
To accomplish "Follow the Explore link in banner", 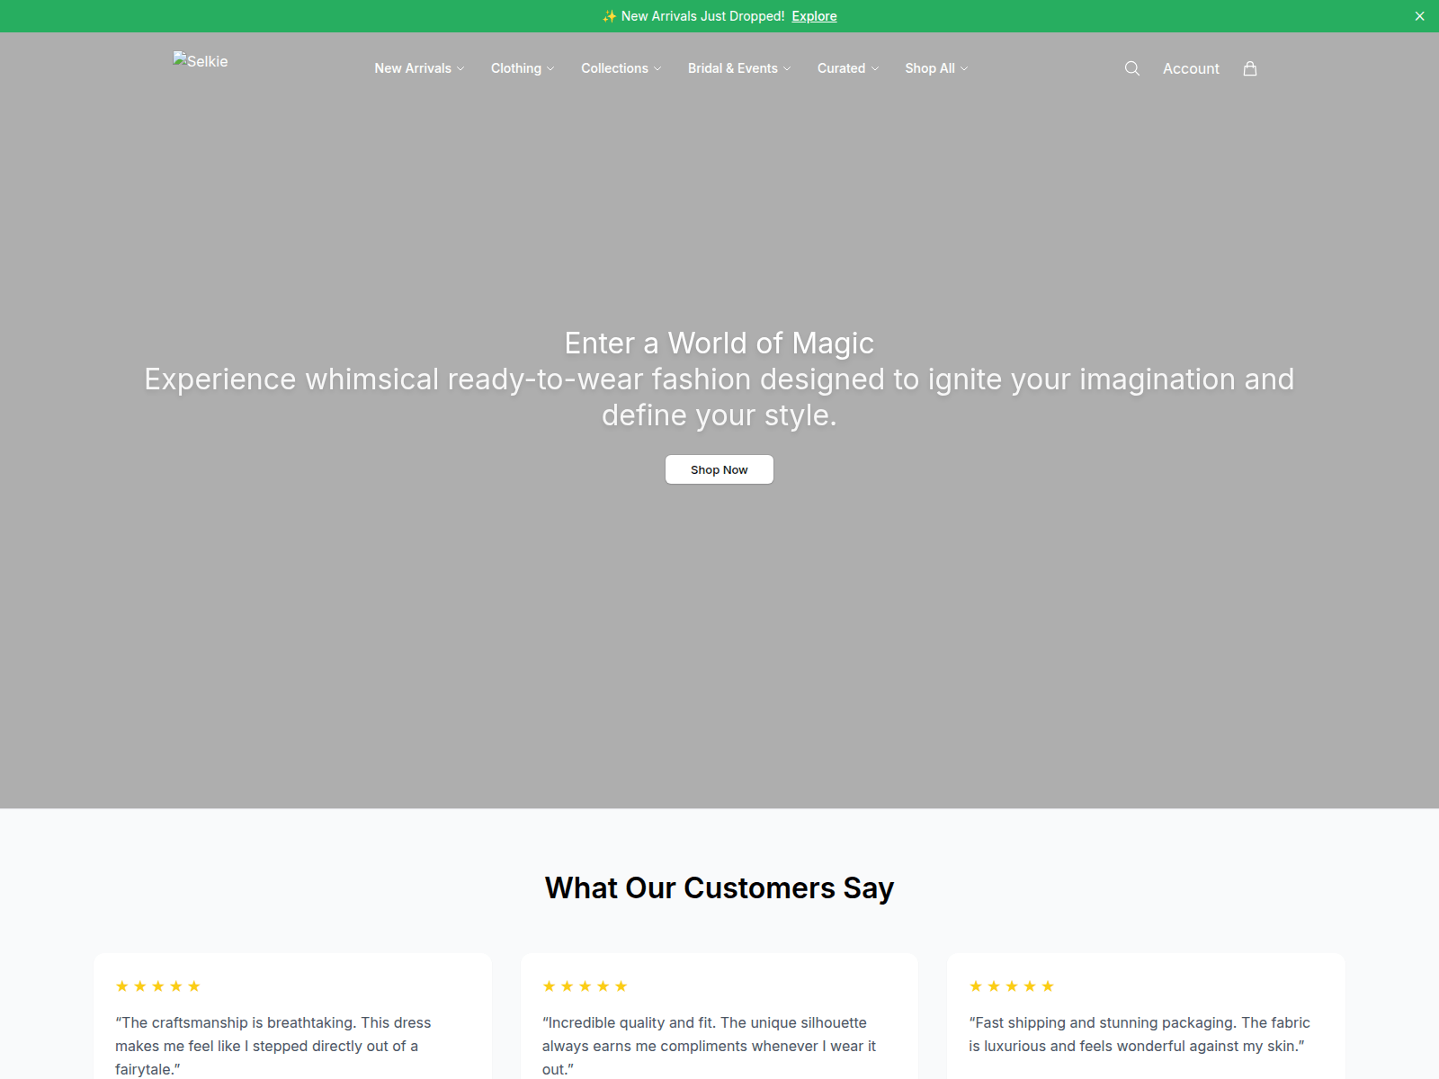I will click(x=814, y=16).
